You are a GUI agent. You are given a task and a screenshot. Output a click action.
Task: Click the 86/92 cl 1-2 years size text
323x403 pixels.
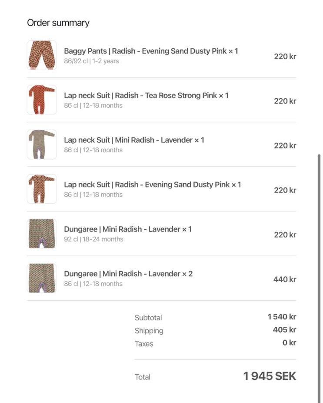pyautogui.click(x=91, y=61)
